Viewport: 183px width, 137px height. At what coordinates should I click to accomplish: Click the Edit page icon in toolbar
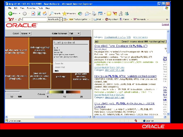pyautogui.click(x=100, y=14)
